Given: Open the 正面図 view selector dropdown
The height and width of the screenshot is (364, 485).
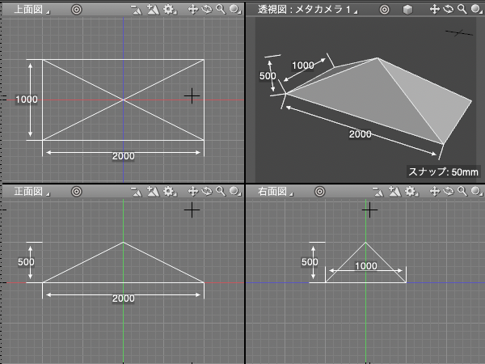Looking at the screenshot, I should [x=29, y=193].
